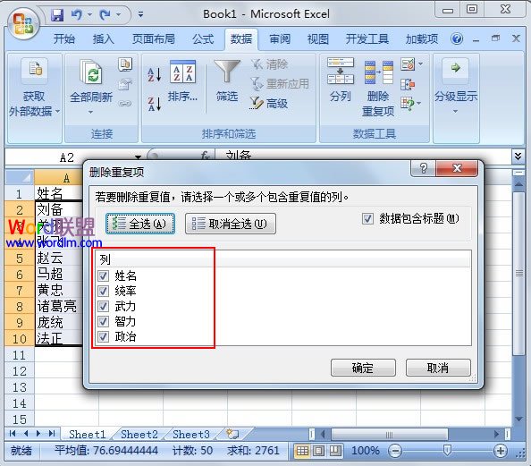531x466 pixels.
Task: Switch to Normal view in status bar
Action: pos(302,451)
